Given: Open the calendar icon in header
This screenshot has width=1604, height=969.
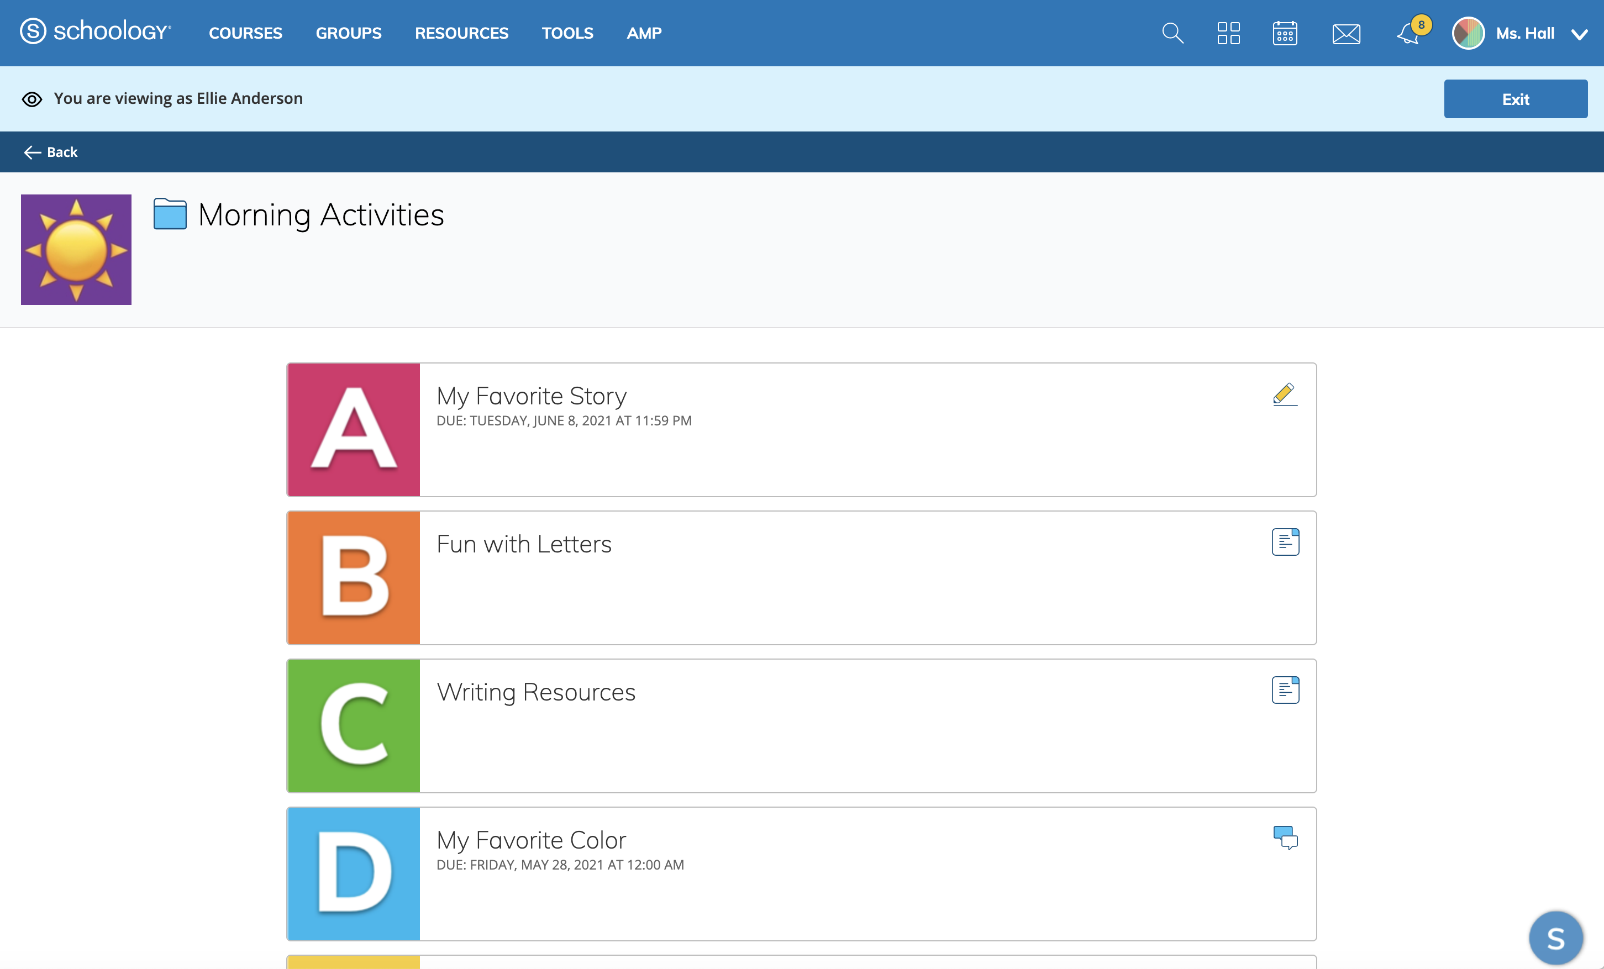Looking at the screenshot, I should 1285,33.
